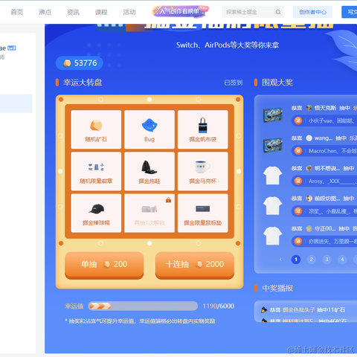Select winners page 3

coord(327,260)
